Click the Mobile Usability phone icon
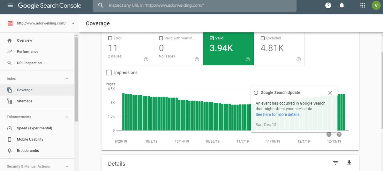Viewport: 383px width, 171px height. [10, 139]
